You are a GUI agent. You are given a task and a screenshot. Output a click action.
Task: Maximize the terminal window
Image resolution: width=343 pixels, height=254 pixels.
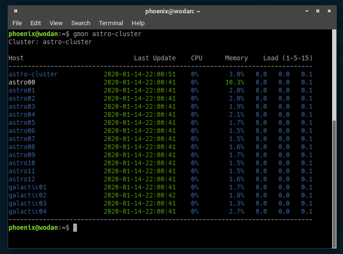tap(318, 11)
